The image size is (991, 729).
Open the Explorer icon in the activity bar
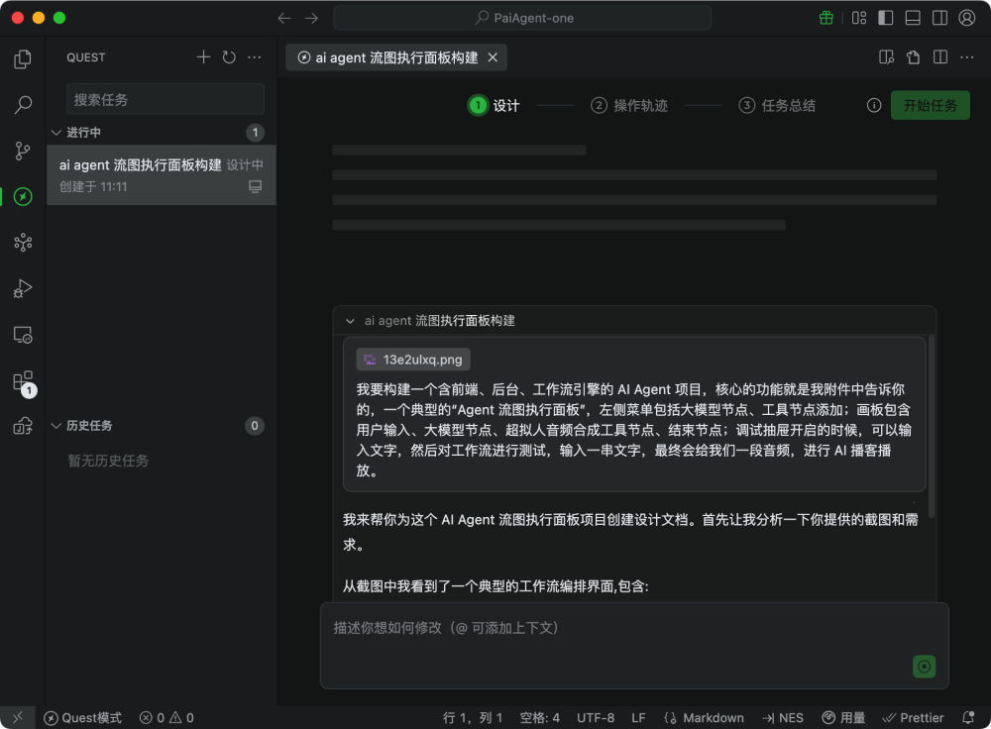point(23,59)
